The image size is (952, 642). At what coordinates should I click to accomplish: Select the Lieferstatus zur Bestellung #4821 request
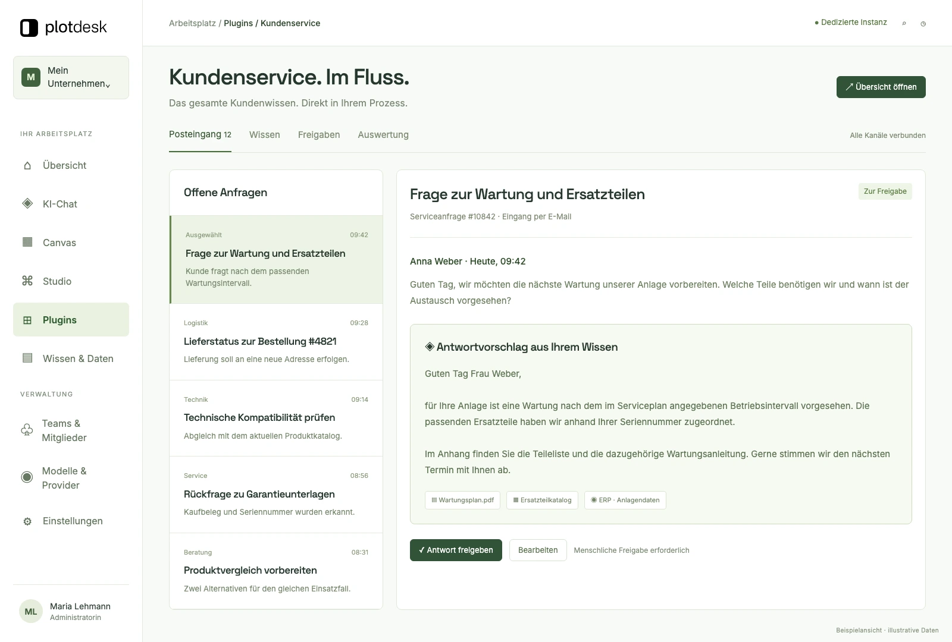coord(276,342)
